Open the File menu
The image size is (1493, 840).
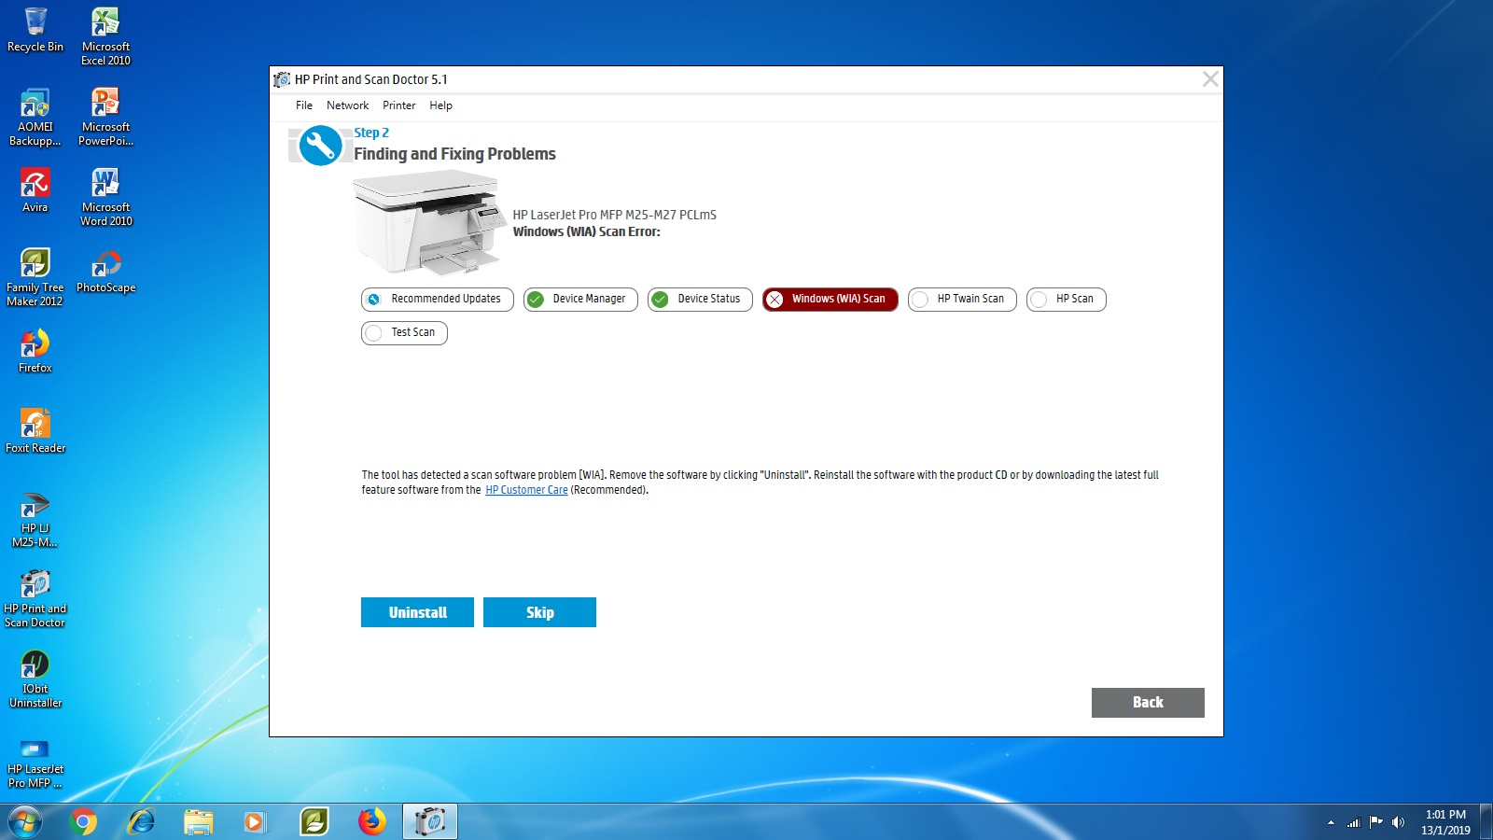[x=304, y=105]
